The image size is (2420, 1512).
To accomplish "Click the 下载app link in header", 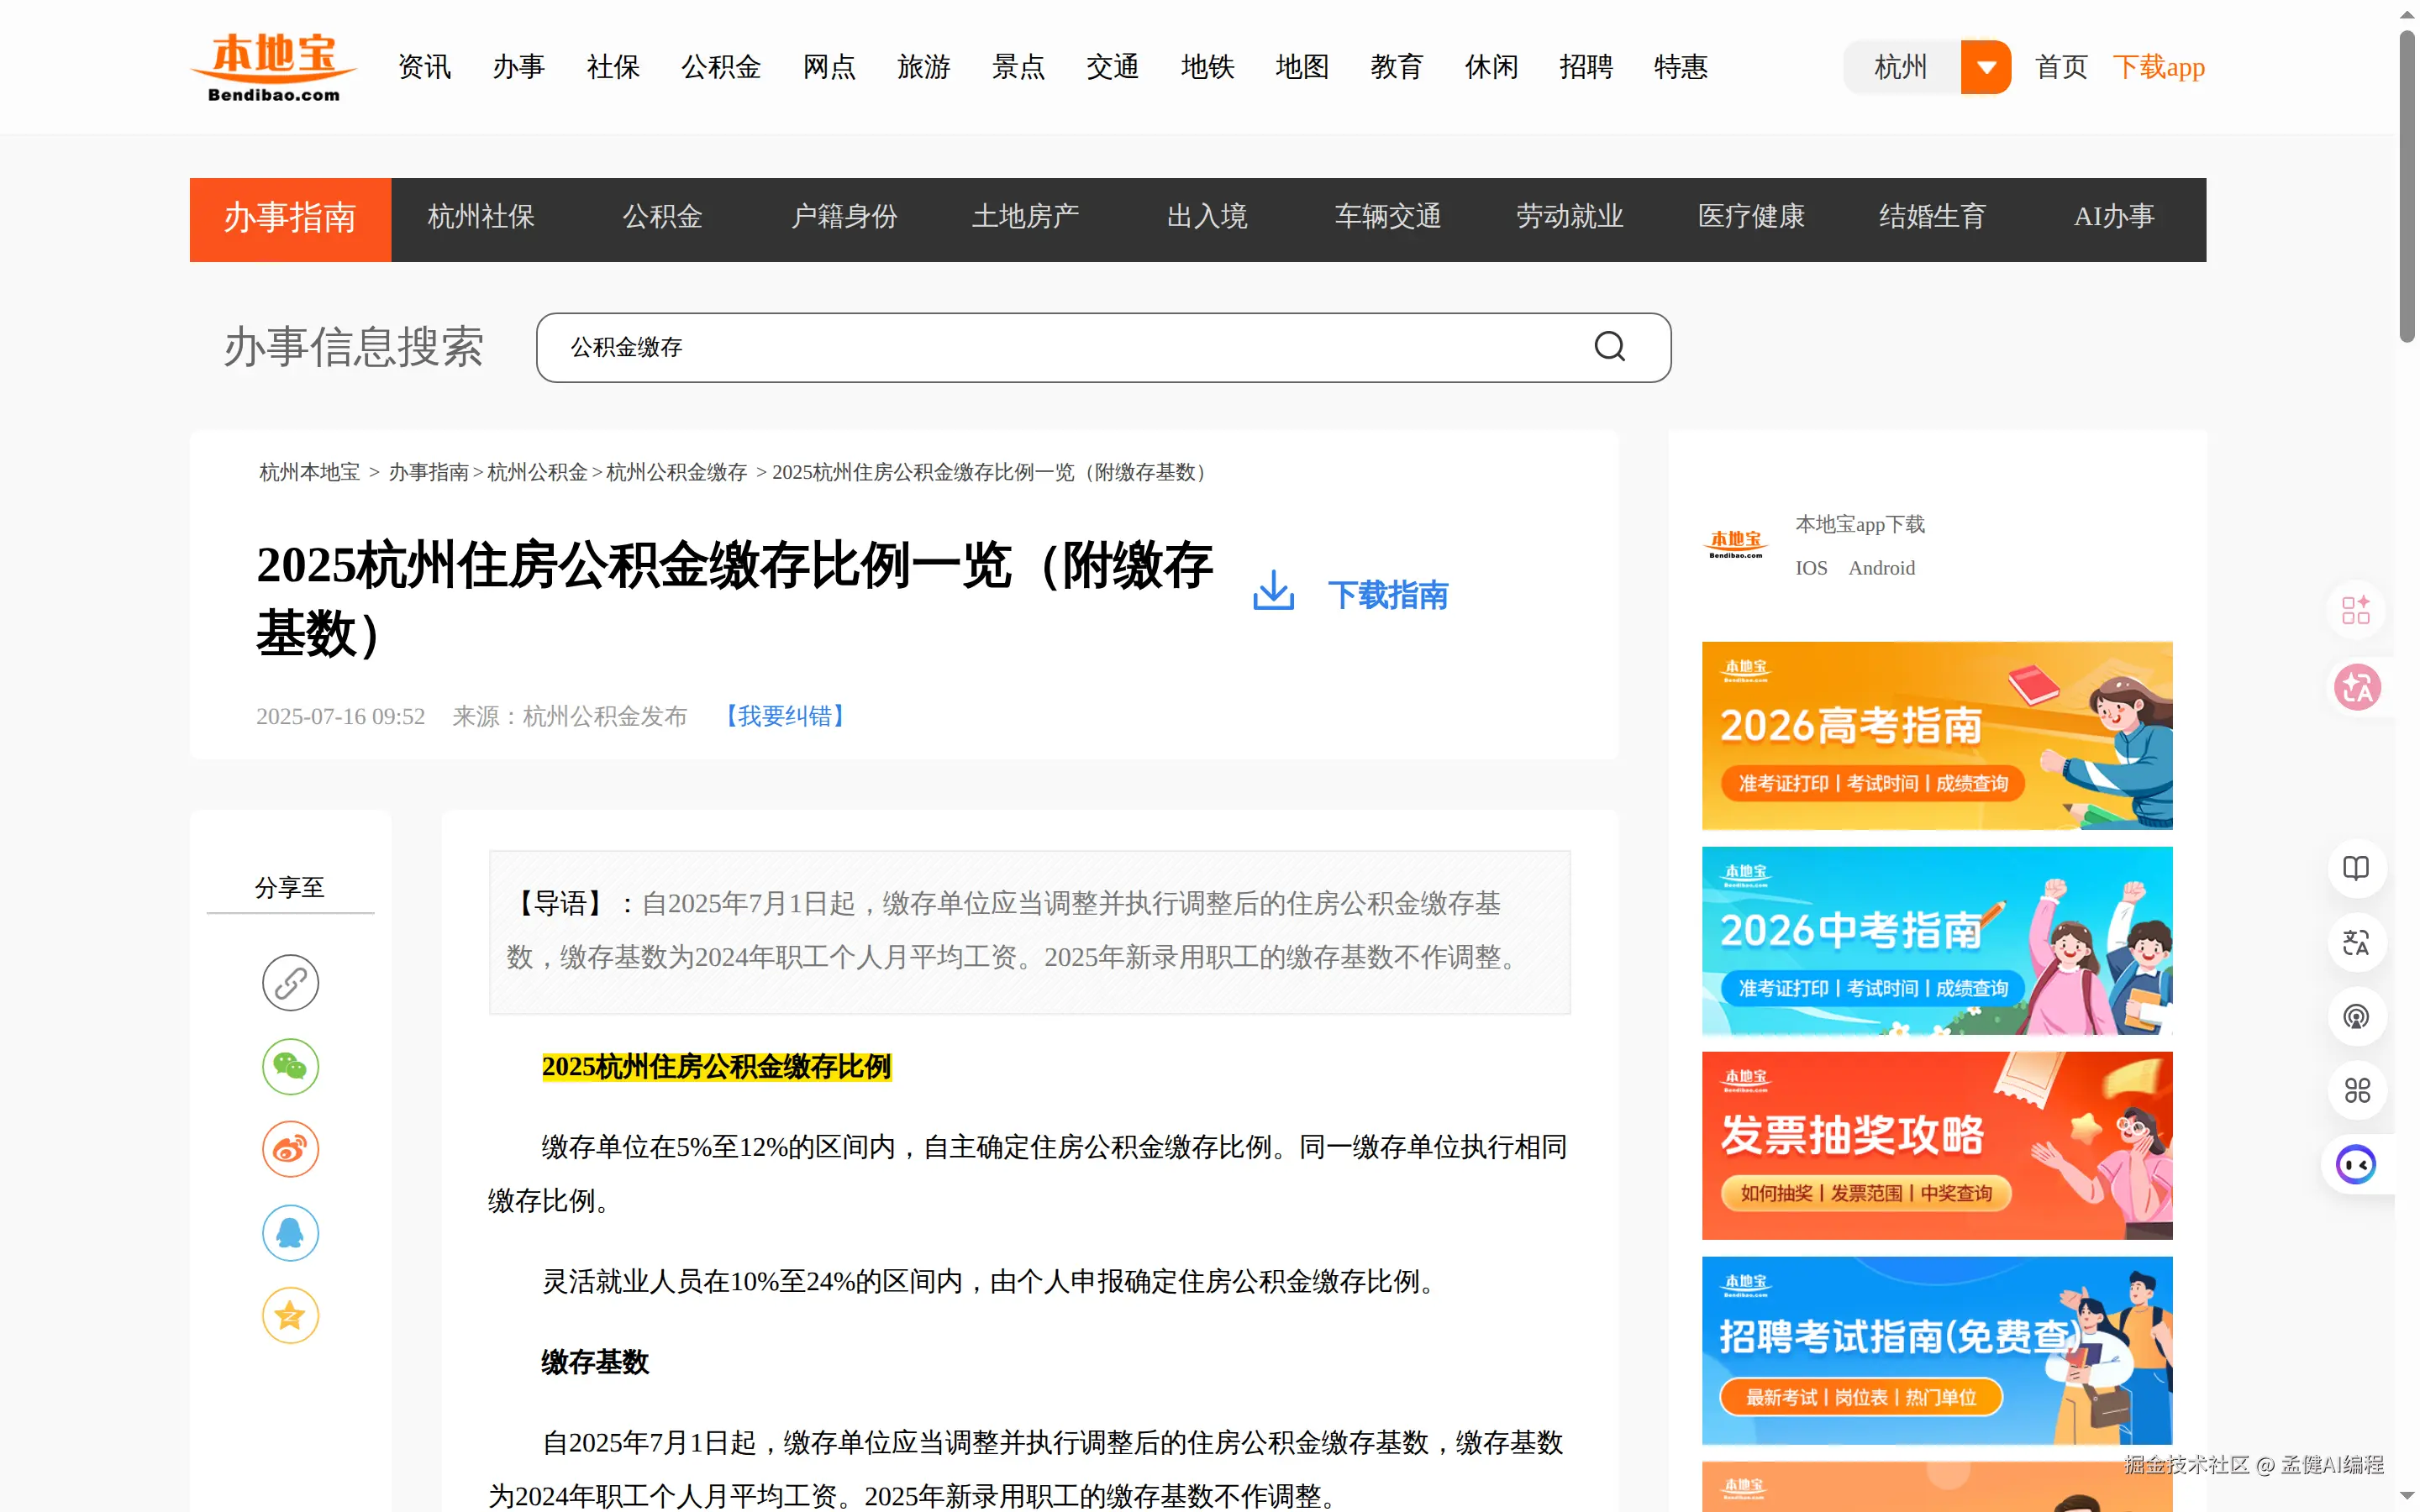I will point(2159,67).
